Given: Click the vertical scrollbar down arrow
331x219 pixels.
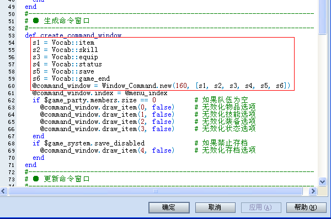Looking at the screenshot, I should 322,181.
